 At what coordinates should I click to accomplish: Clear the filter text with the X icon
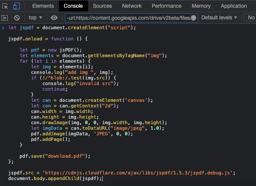[x=193, y=18]
